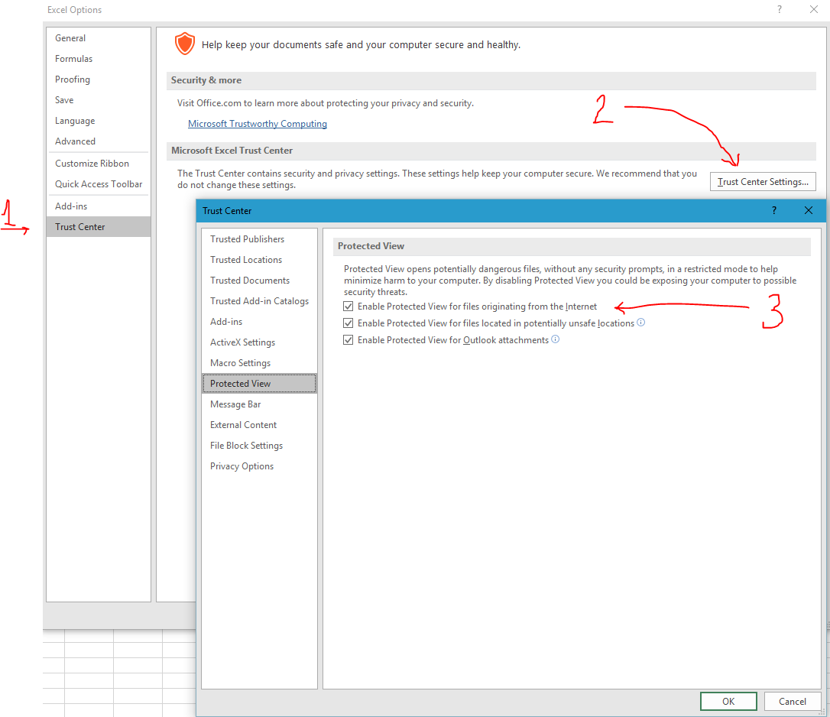Click the Trust Center help question mark icon
Image resolution: width=830 pixels, height=717 pixels.
coord(774,210)
